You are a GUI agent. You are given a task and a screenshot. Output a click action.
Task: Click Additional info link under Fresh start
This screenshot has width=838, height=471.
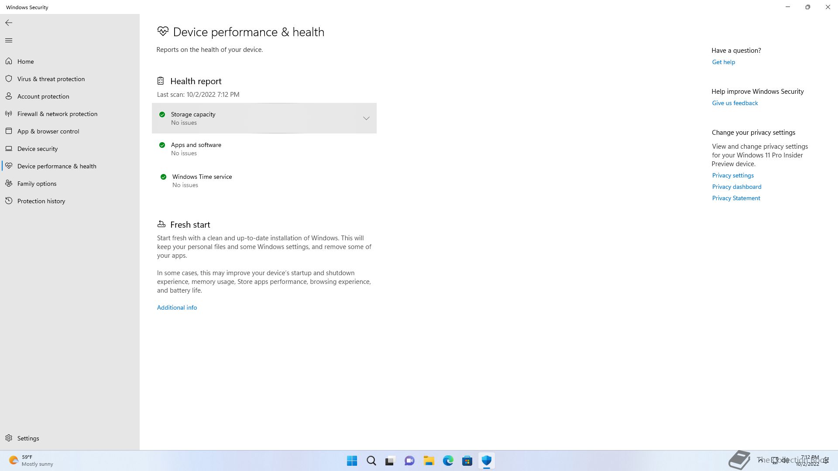click(x=177, y=307)
